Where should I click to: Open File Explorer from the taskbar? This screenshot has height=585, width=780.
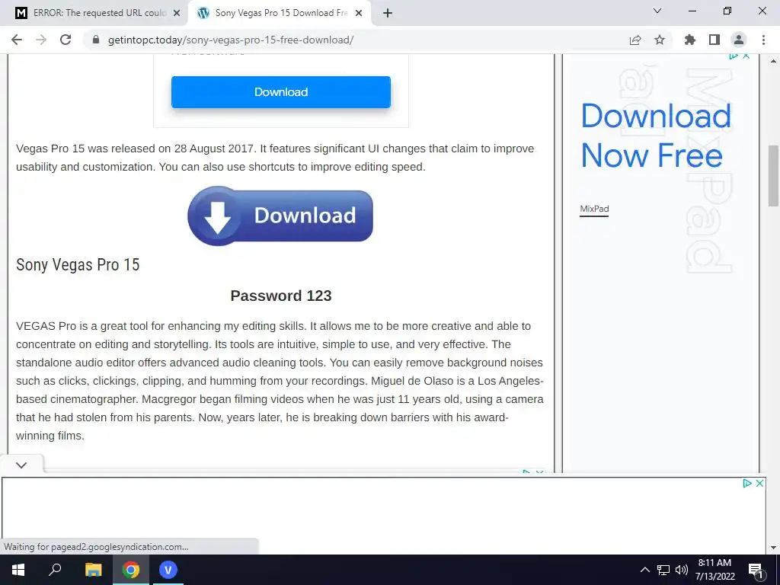click(x=94, y=570)
